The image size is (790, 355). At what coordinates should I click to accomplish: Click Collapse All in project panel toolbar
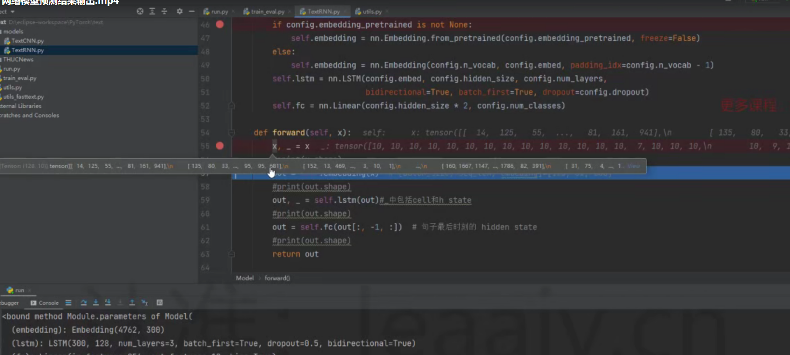[164, 11]
